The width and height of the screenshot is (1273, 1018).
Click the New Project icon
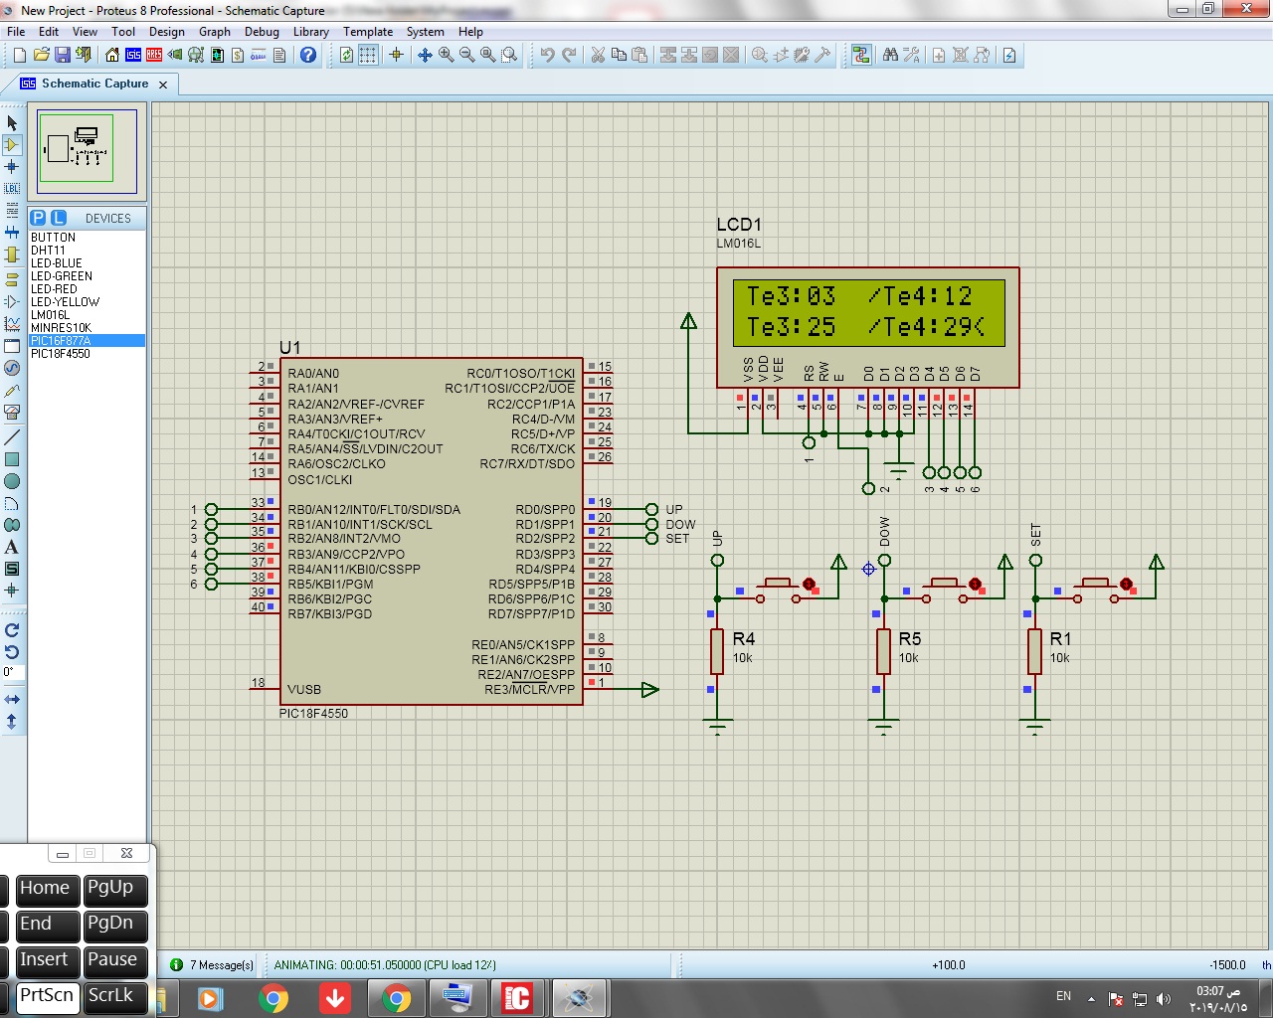pyautogui.click(x=19, y=56)
